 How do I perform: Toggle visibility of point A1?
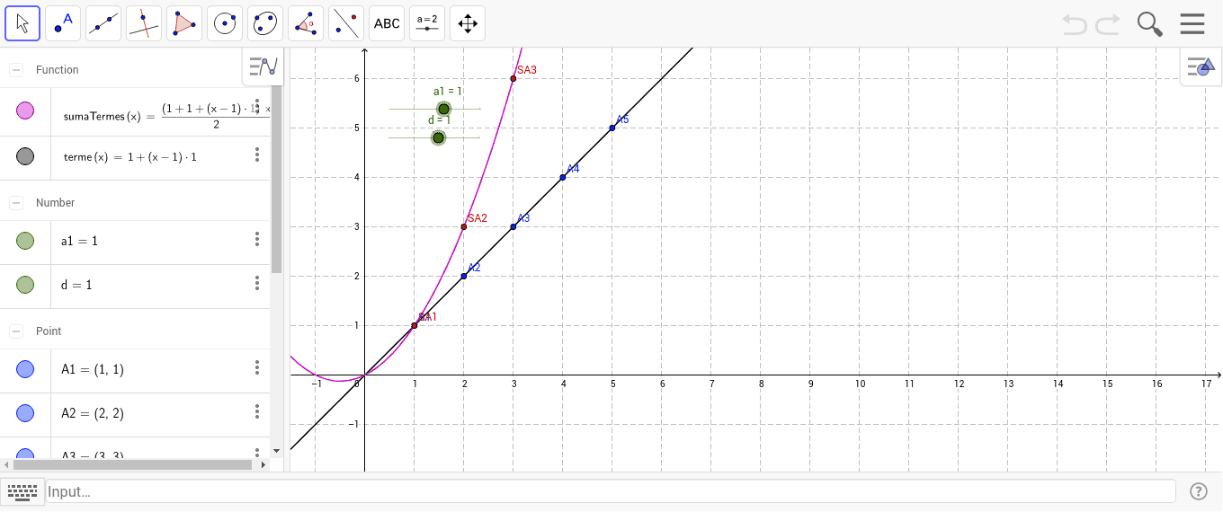[x=25, y=368]
